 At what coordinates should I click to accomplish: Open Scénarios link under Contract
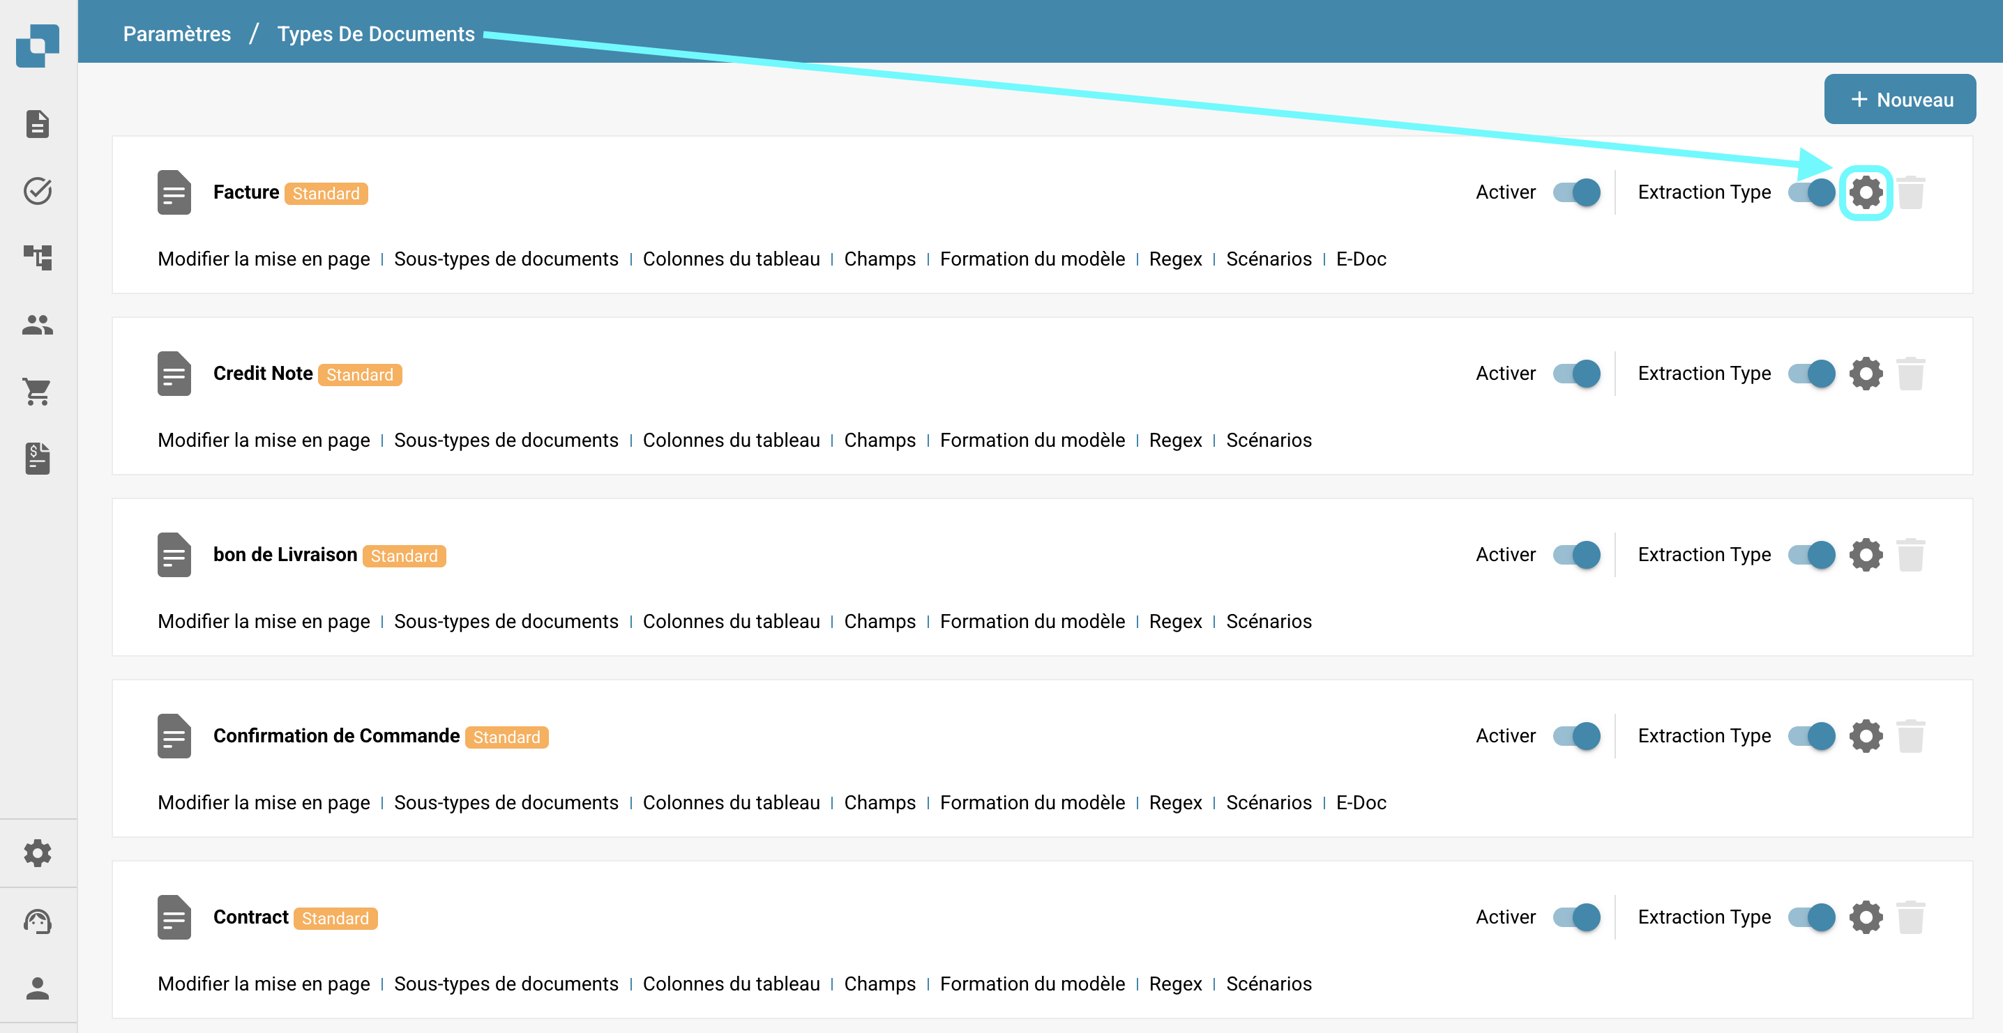click(1268, 984)
